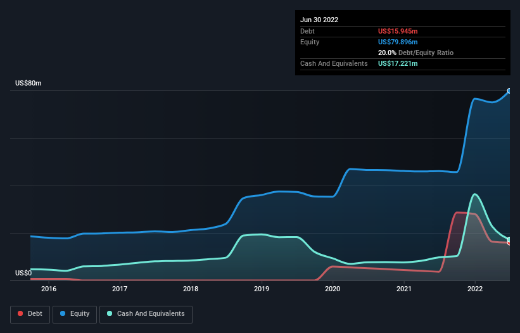Toggle the Equity series legend button
Image resolution: width=520 pixels, height=333 pixels.
(75, 314)
